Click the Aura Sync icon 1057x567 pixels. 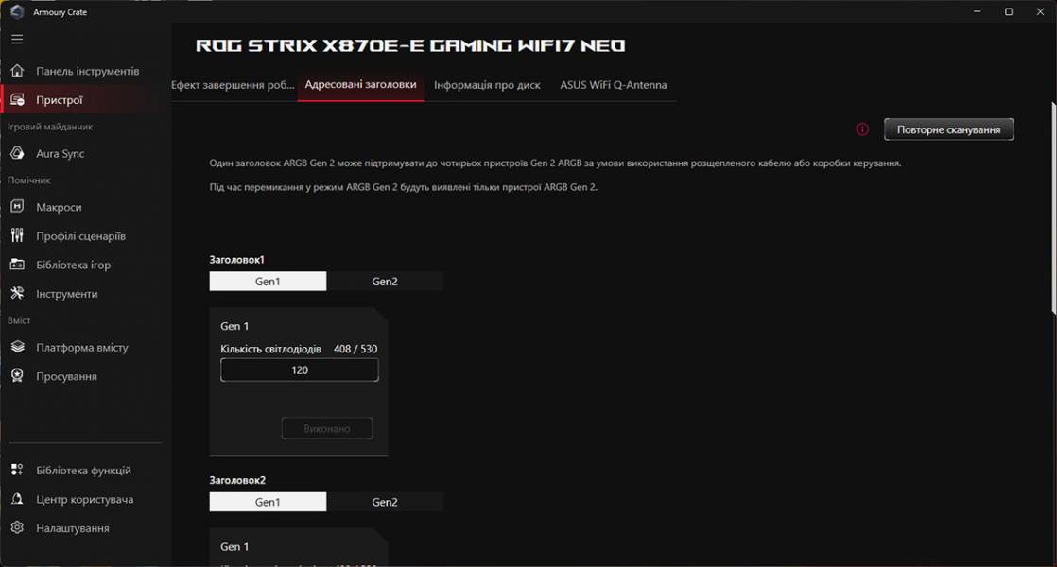tap(18, 153)
